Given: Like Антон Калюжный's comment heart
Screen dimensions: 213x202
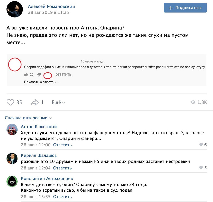Looking at the screenshot, I should pos(201,145).
